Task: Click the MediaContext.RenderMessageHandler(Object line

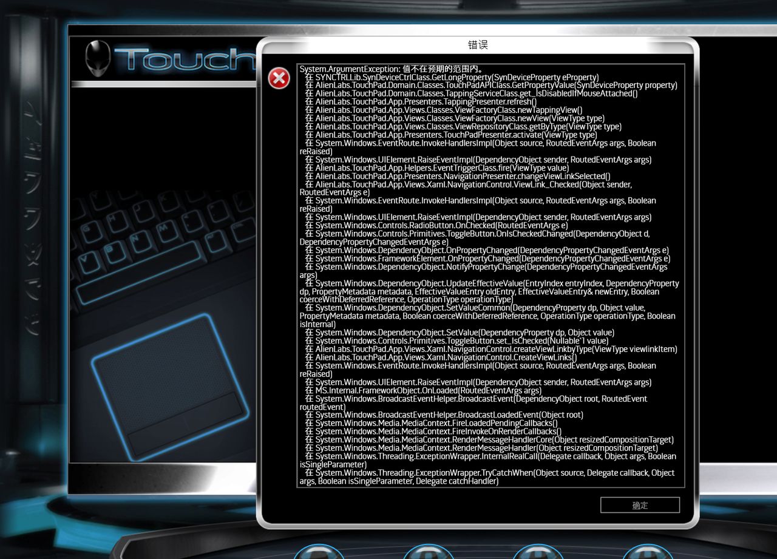Action: point(481,449)
